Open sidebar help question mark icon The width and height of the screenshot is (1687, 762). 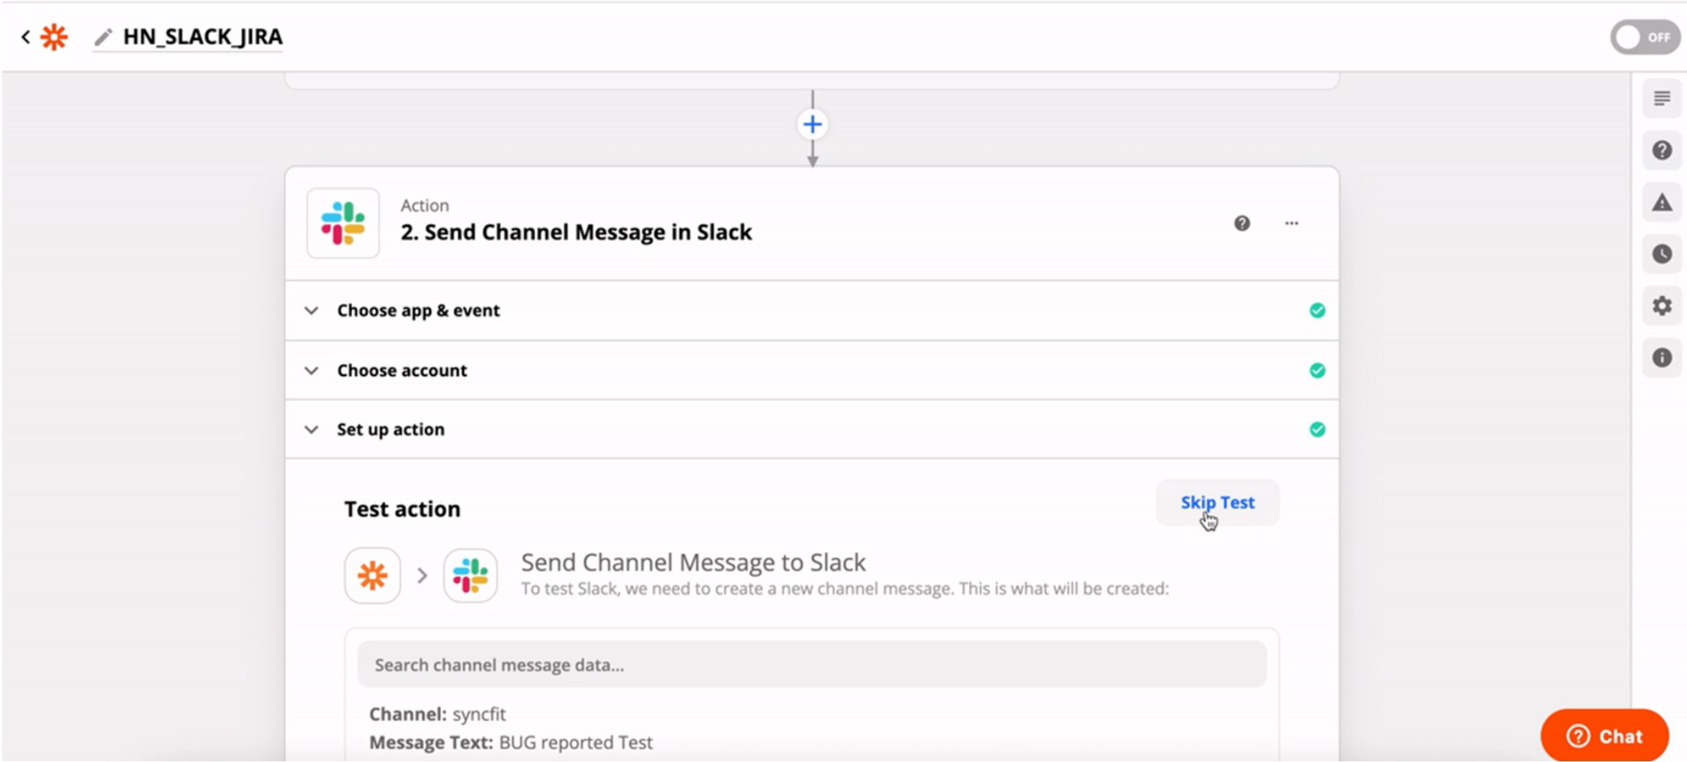point(1661,150)
